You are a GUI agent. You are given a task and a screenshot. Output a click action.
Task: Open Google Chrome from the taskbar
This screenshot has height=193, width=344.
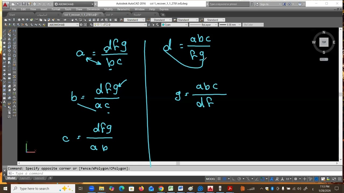[x=161, y=188]
